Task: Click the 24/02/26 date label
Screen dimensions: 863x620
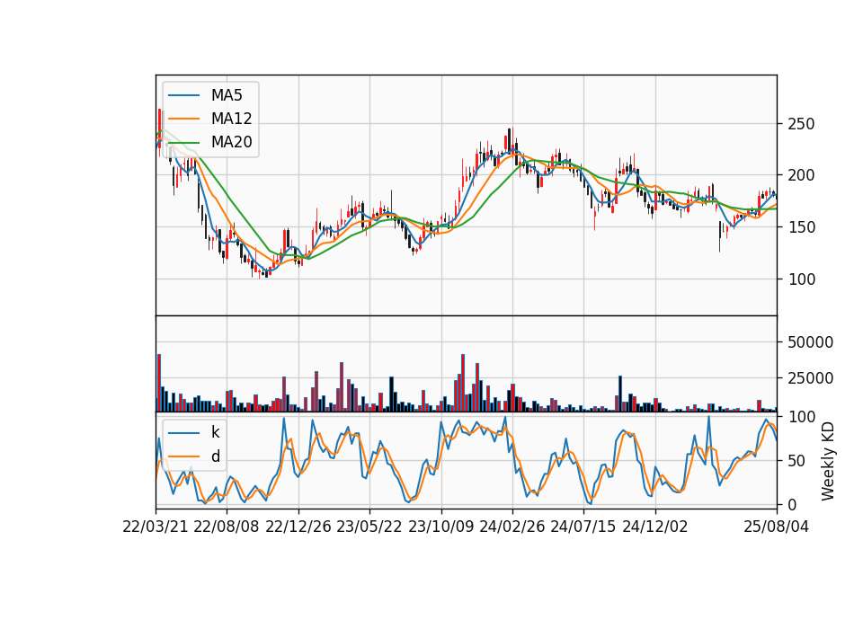Action: [x=512, y=527]
